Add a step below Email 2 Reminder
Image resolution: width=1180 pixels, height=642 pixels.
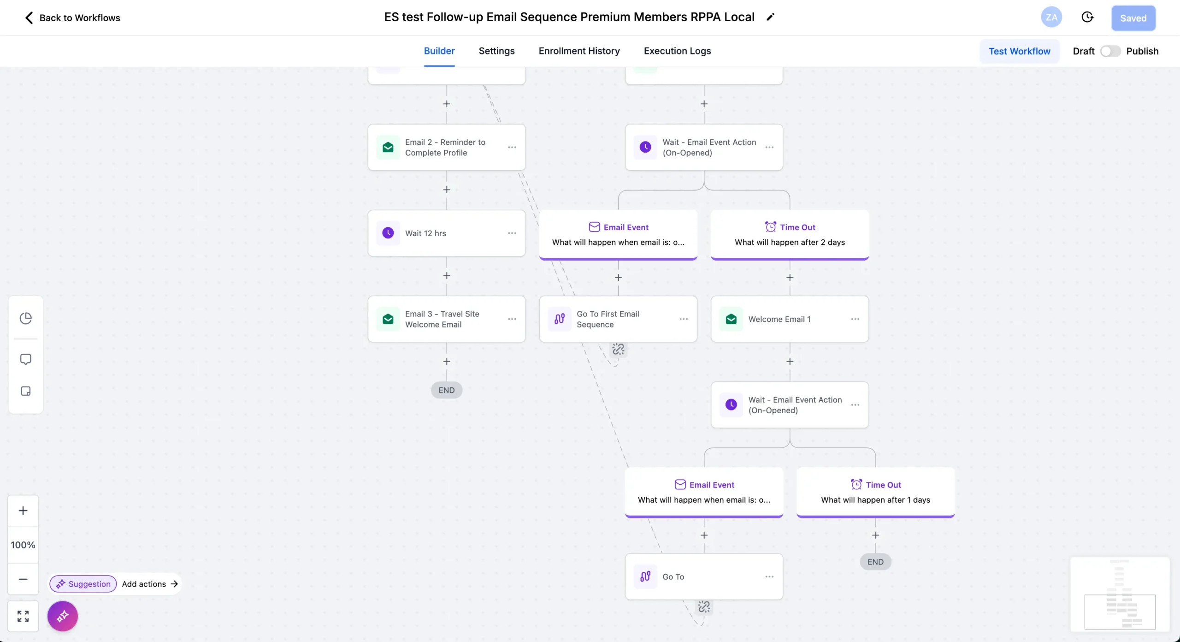tap(447, 190)
